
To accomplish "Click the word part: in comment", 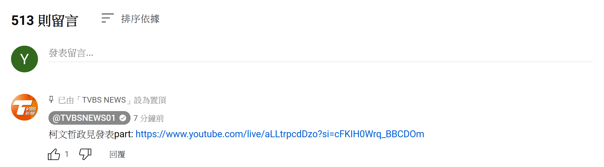I will pos(124,134).
